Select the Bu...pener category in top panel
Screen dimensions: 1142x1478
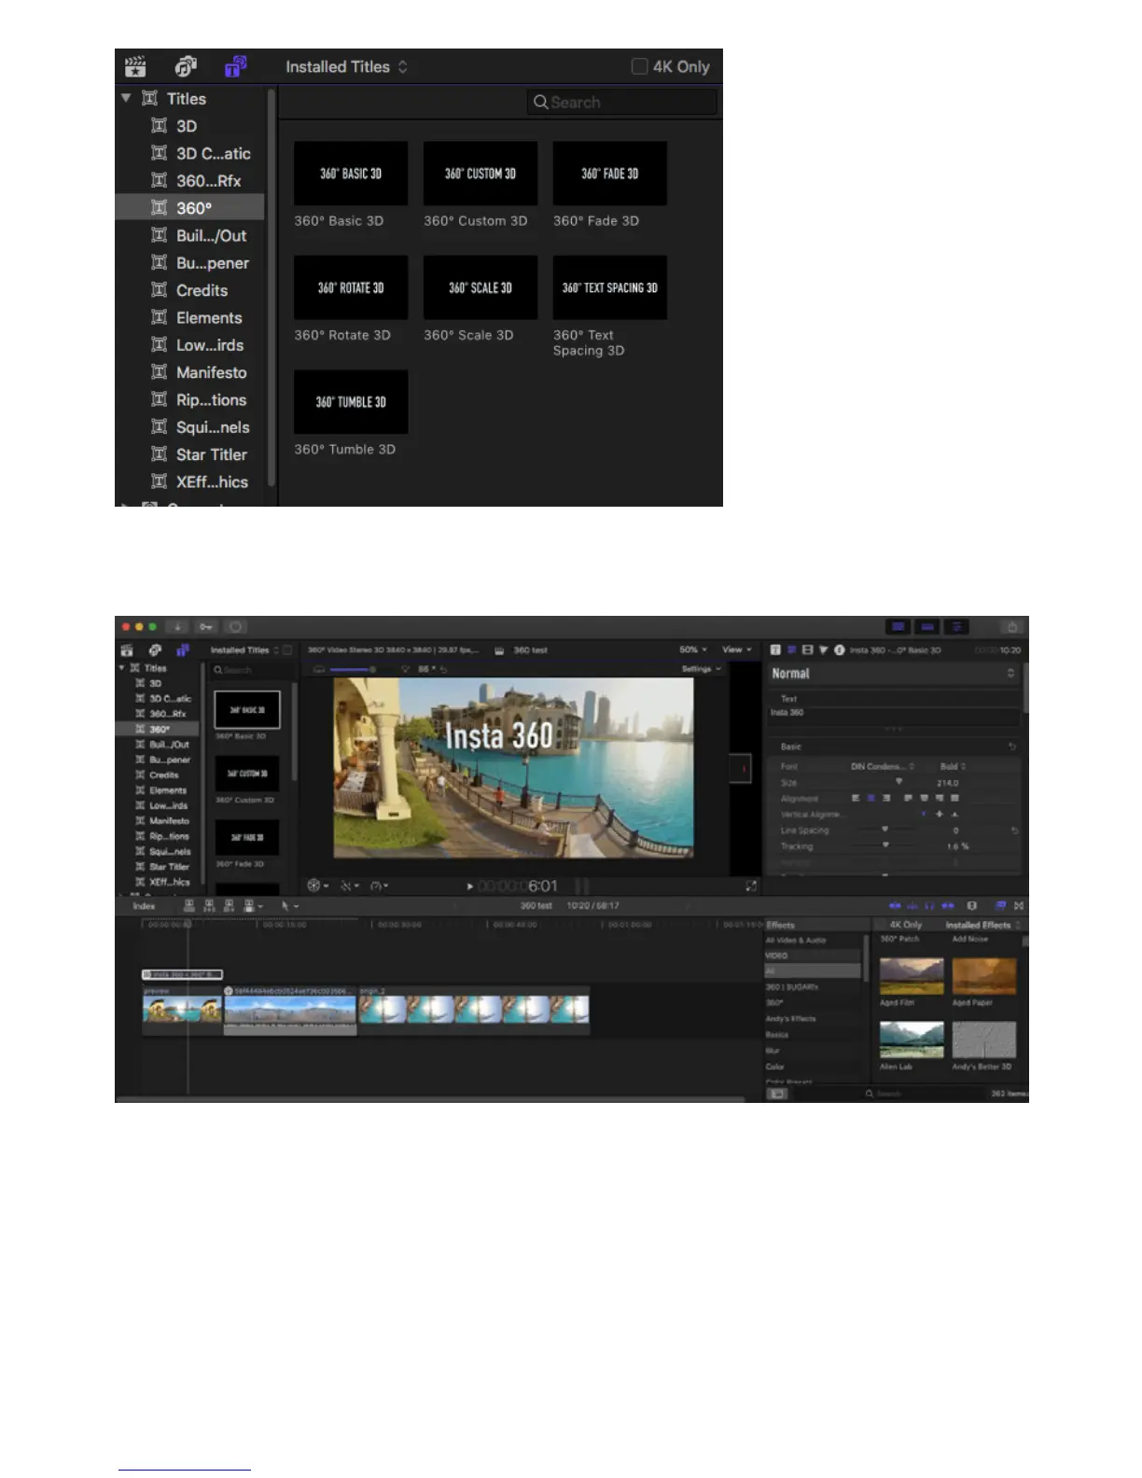(189, 263)
